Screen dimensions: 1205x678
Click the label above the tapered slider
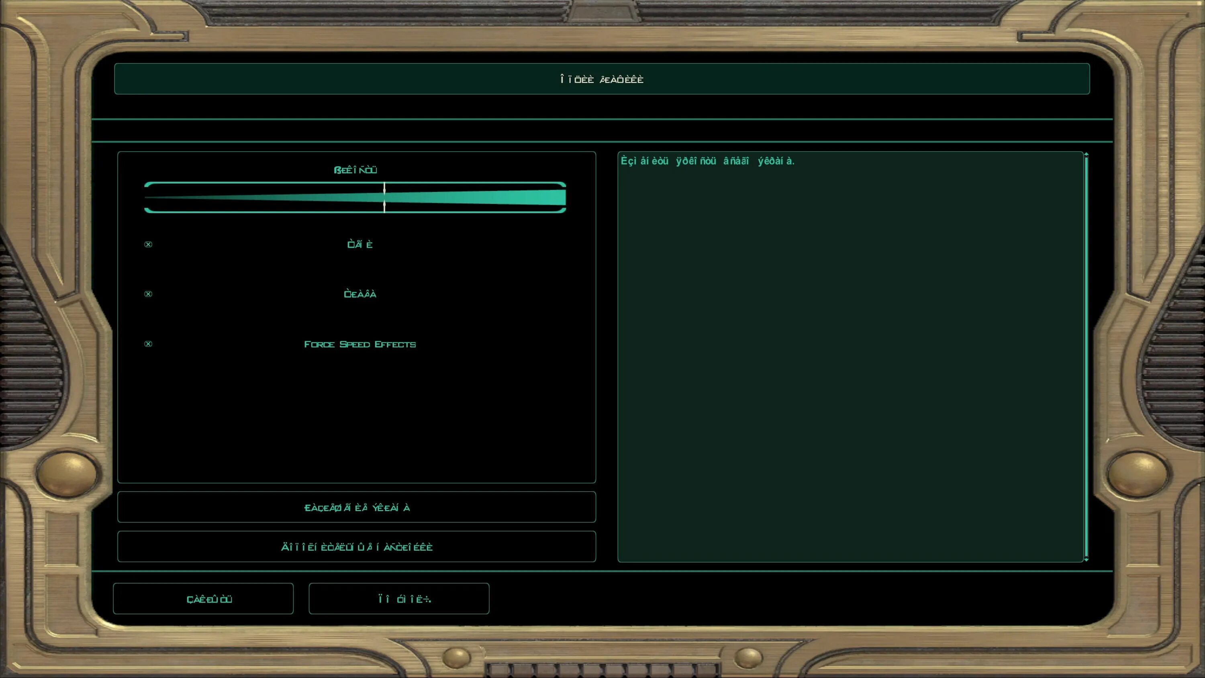tap(355, 170)
